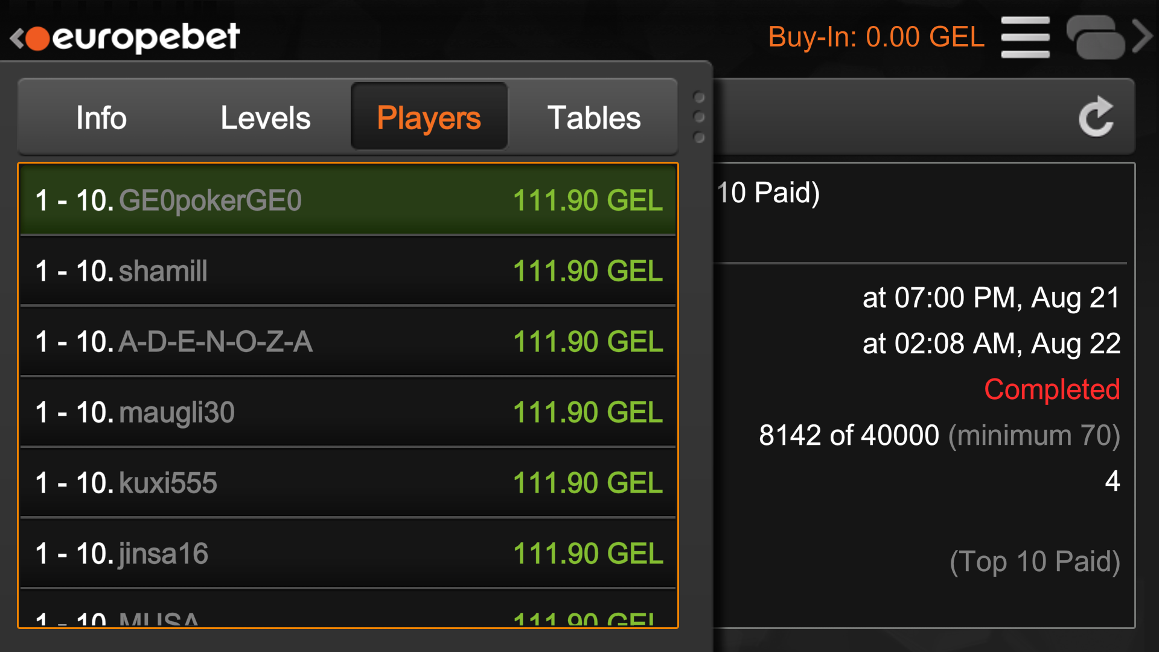Choose the shamill player entry
The width and height of the screenshot is (1159, 652).
348,271
